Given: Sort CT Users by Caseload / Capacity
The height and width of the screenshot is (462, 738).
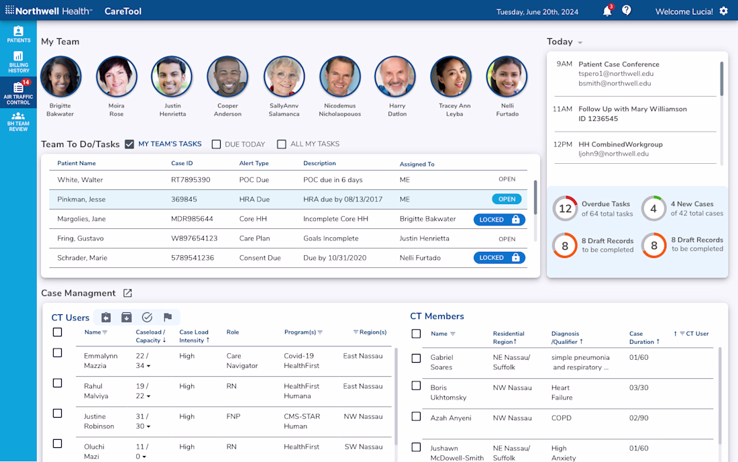Looking at the screenshot, I should tap(164, 340).
